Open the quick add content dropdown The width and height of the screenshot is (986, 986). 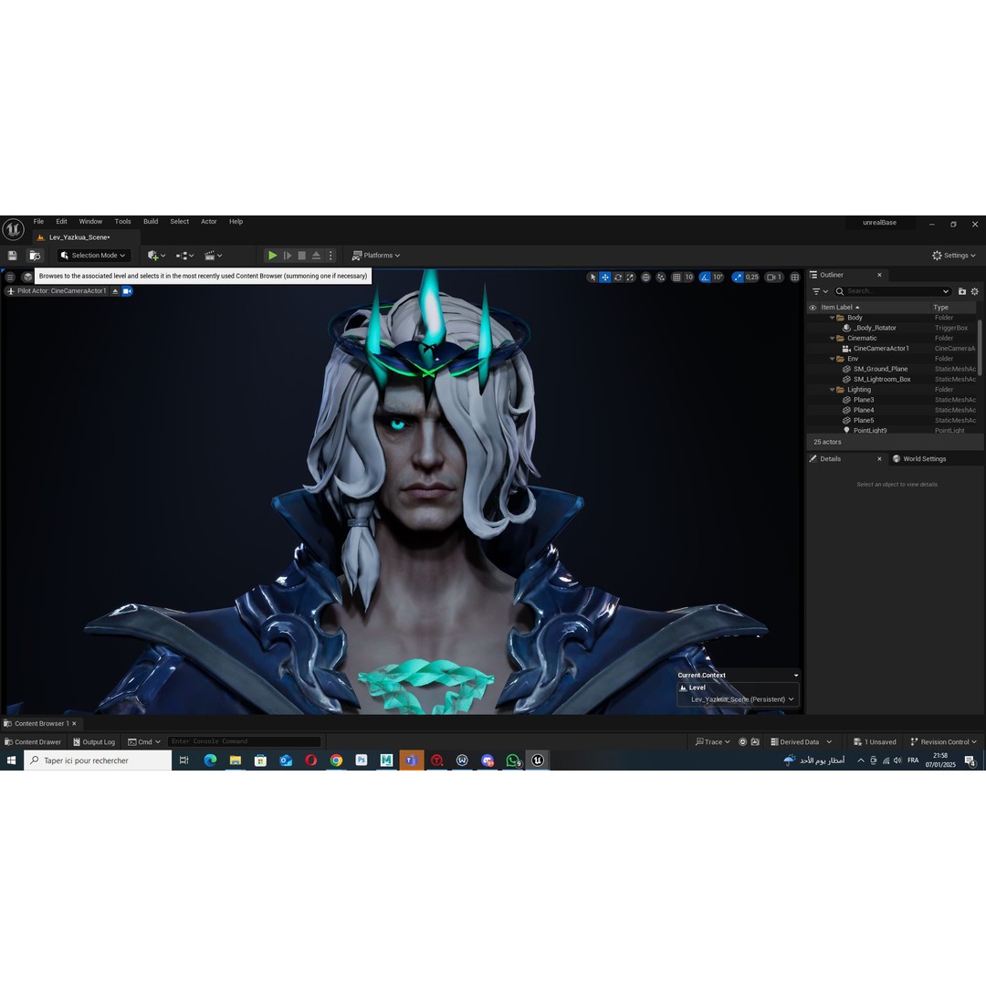tap(156, 256)
